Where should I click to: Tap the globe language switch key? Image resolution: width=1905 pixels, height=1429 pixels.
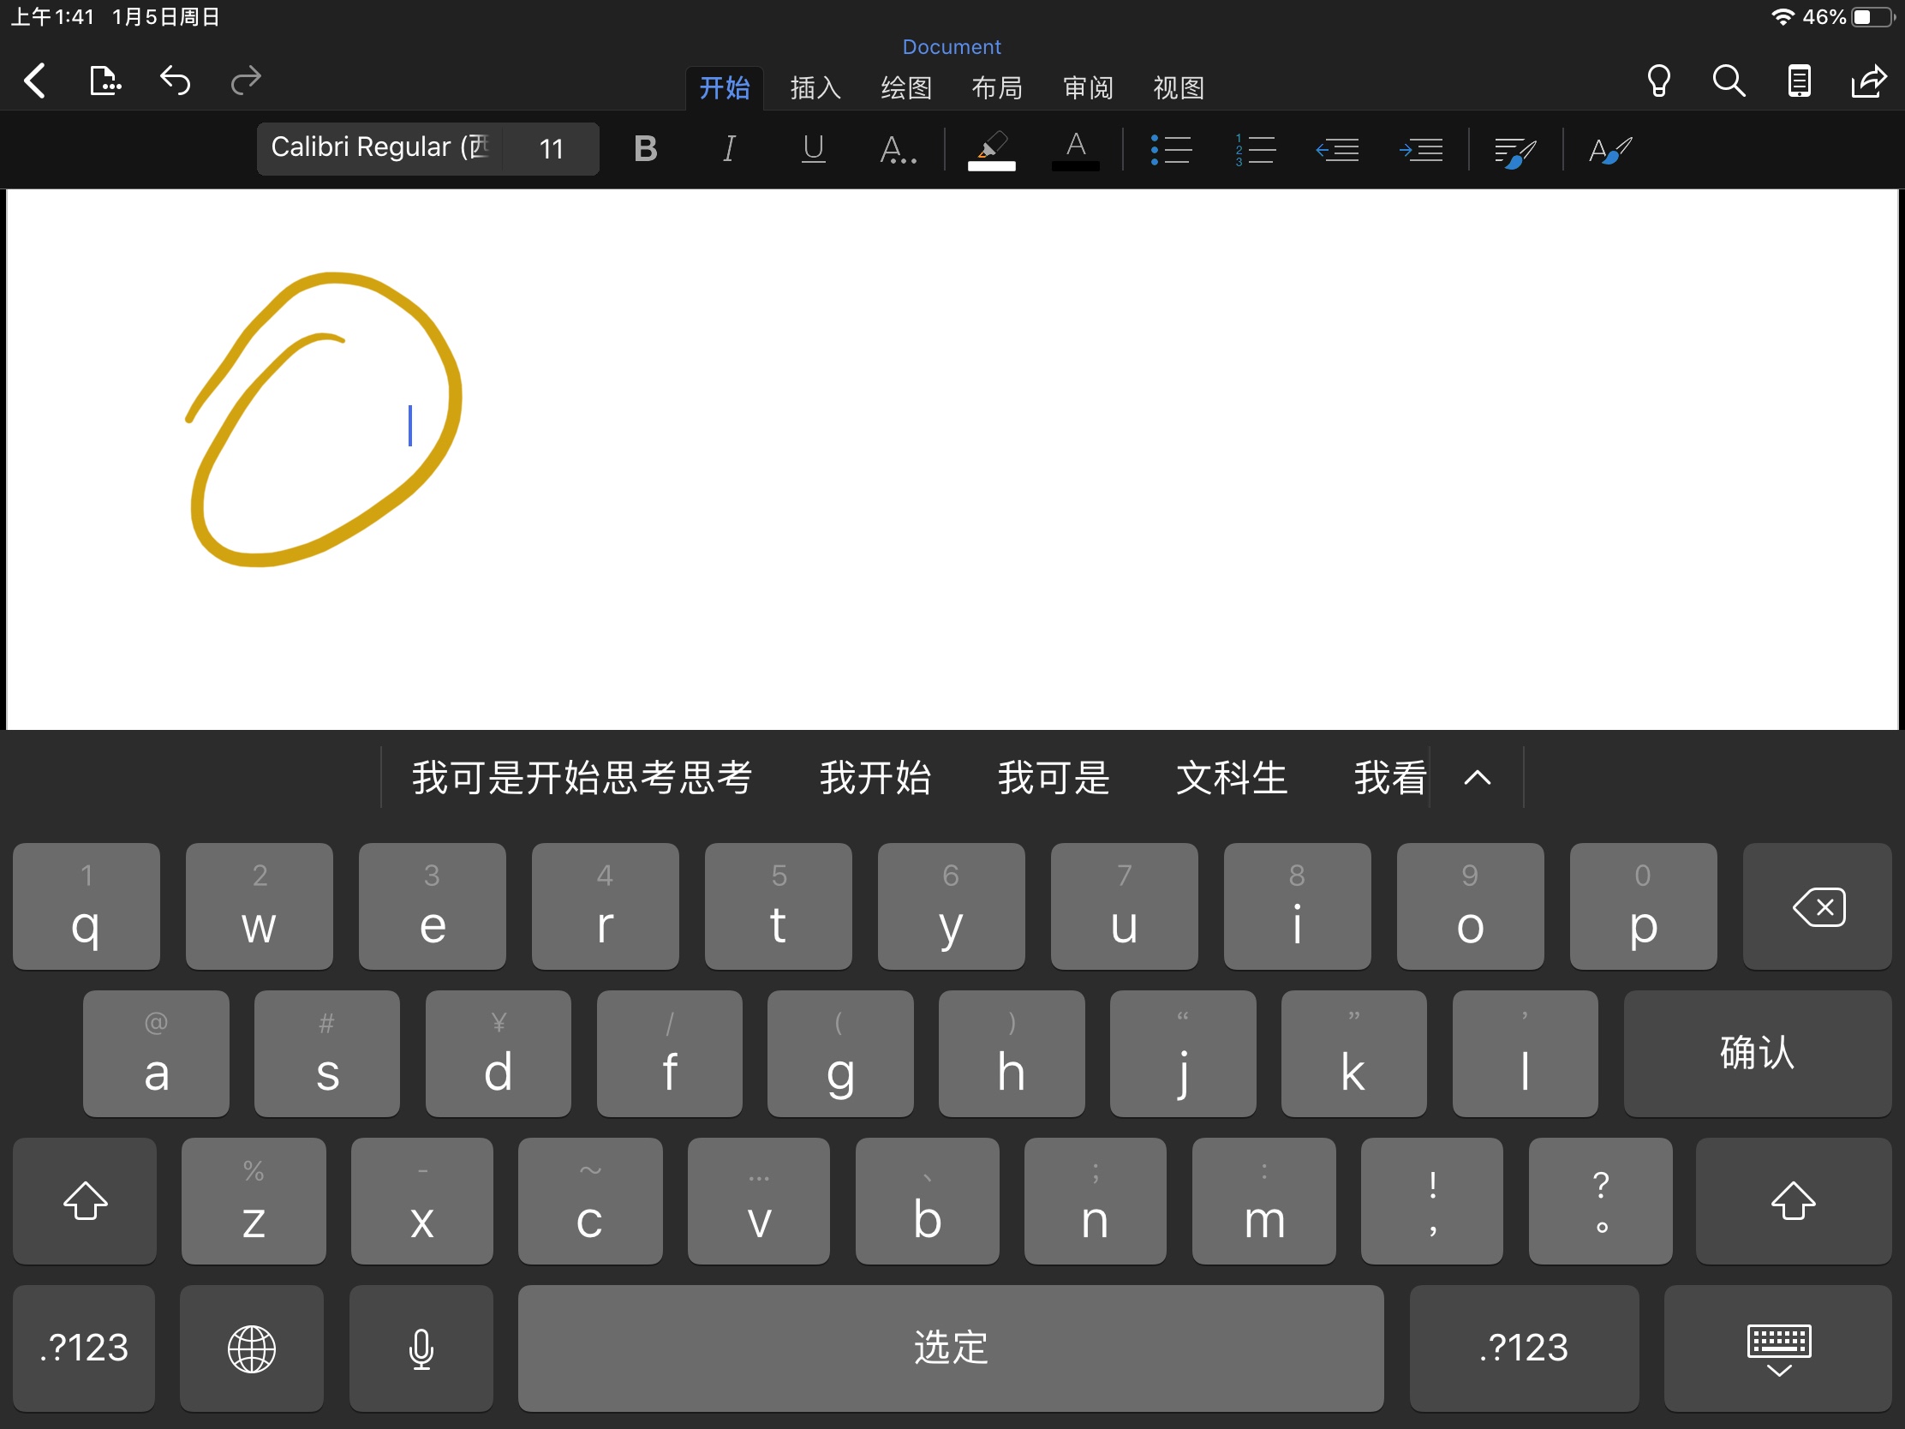pyautogui.click(x=252, y=1348)
